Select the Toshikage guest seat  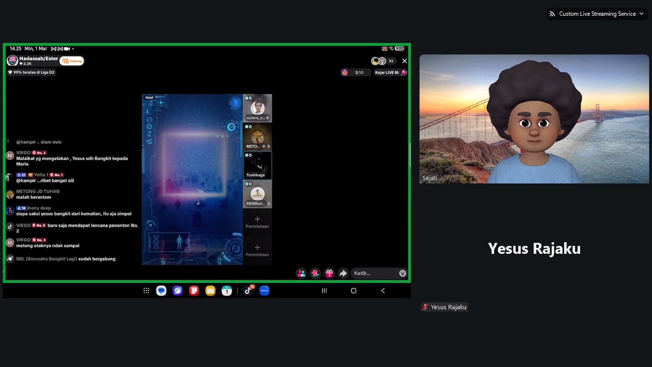(x=257, y=165)
